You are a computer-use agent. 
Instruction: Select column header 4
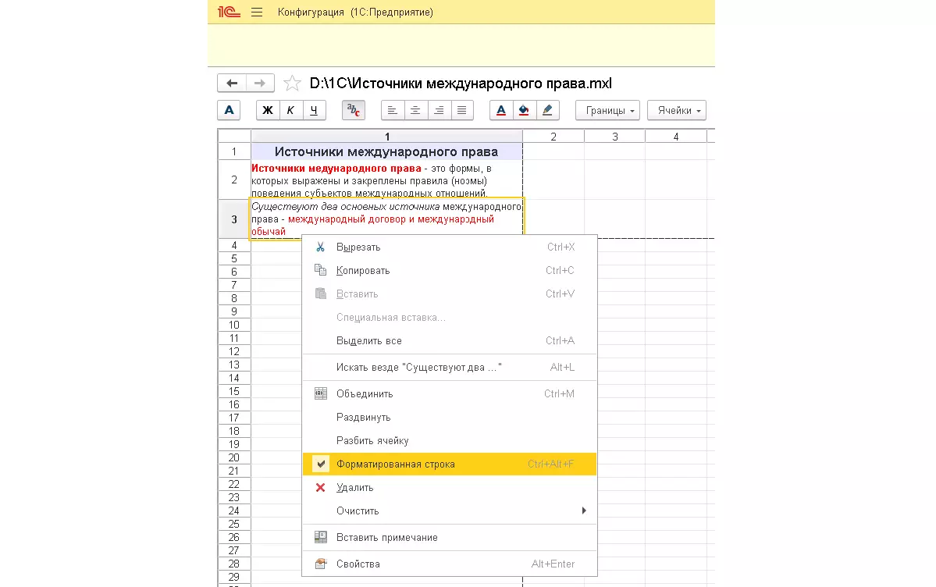(x=676, y=136)
